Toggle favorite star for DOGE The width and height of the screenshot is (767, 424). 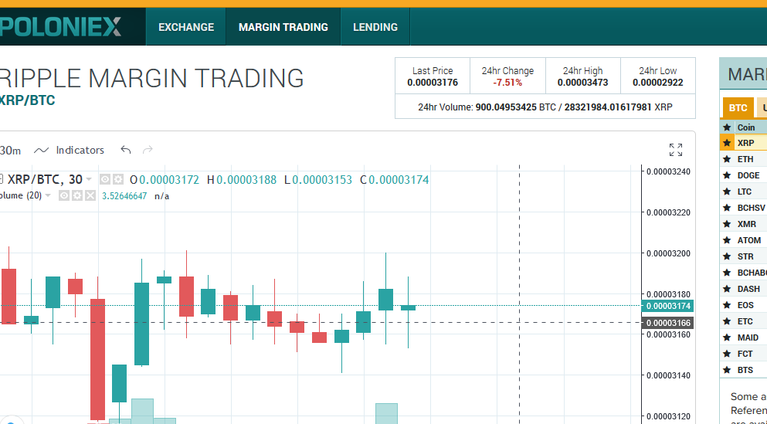pos(727,175)
